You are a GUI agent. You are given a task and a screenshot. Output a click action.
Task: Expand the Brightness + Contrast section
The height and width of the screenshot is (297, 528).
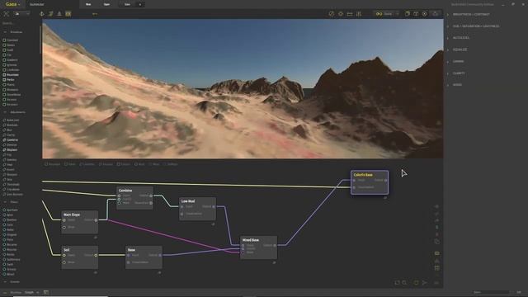[x=471, y=15]
